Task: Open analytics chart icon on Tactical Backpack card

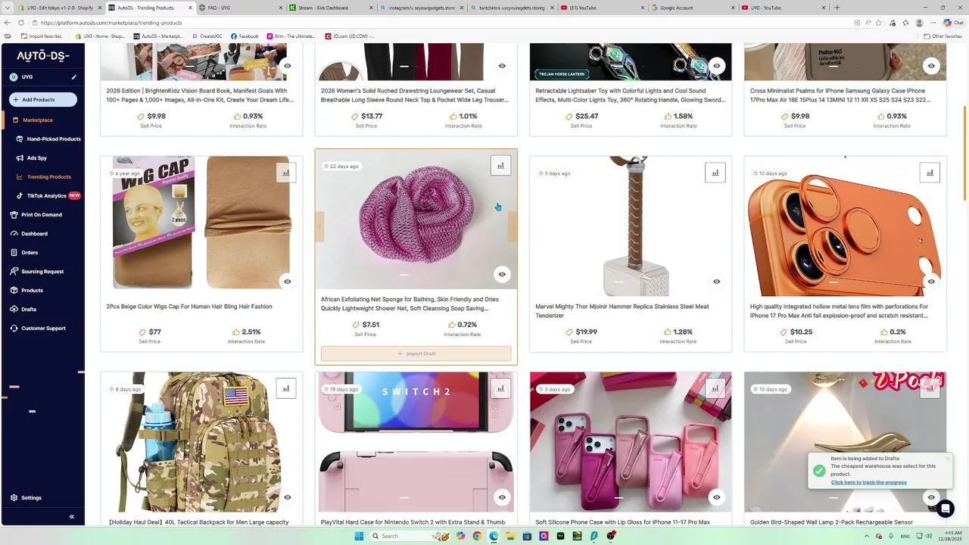Action: (286, 388)
